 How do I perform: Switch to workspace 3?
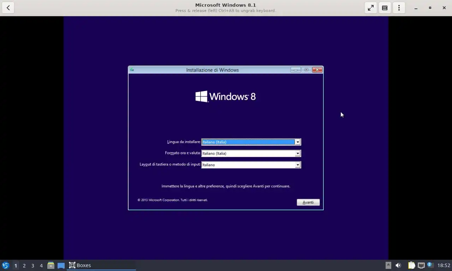click(32, 265)
